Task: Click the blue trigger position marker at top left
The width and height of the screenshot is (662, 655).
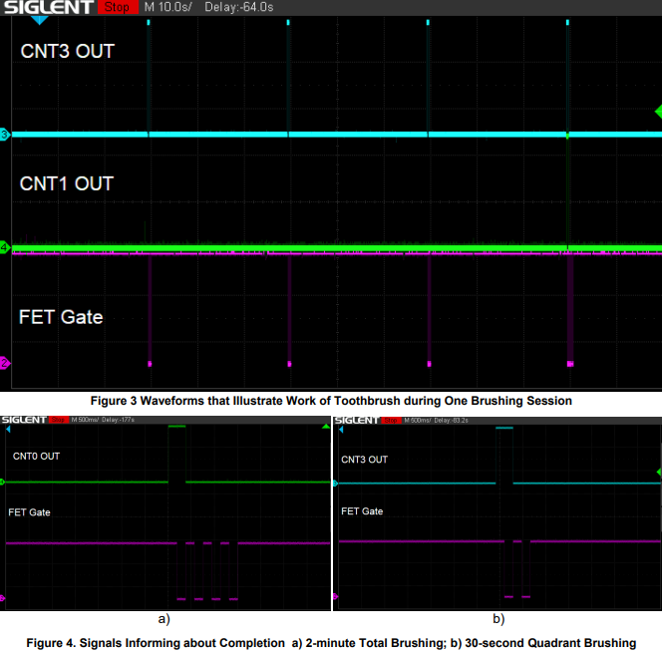Action: coord(38,20)
